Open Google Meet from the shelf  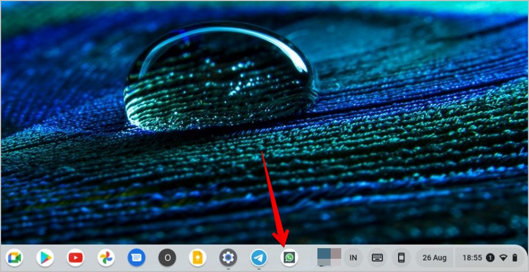(14, 258)
